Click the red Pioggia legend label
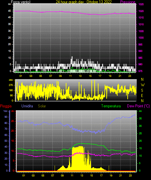The image size is (151, 180). [x=6, y=106]
